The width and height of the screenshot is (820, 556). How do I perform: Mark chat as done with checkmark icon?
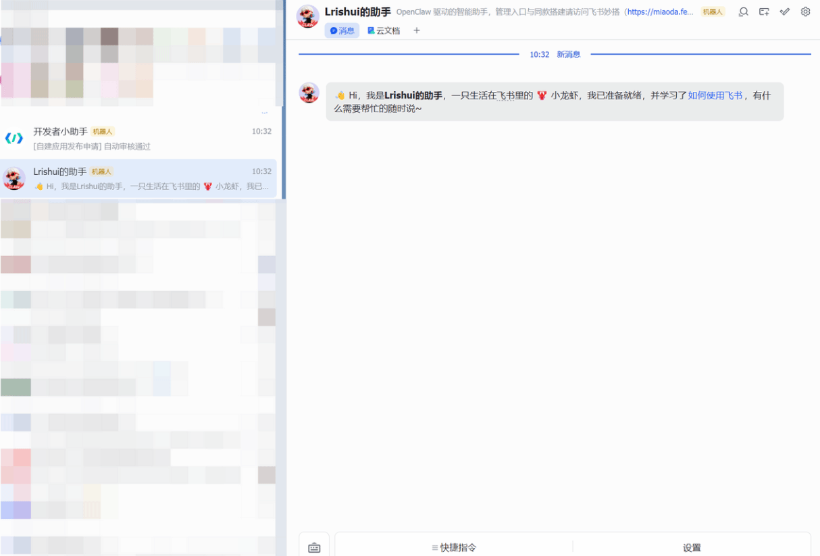click(x=784, y=11)
